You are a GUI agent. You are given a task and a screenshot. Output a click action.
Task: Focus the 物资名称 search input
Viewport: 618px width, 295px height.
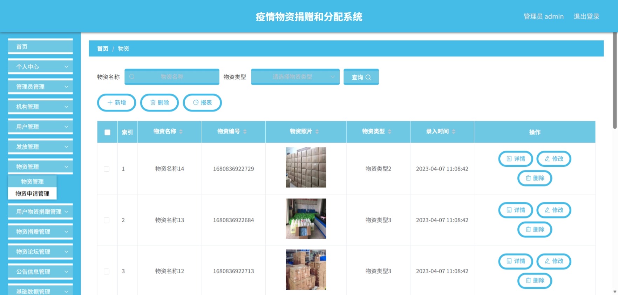pos(172,77)
